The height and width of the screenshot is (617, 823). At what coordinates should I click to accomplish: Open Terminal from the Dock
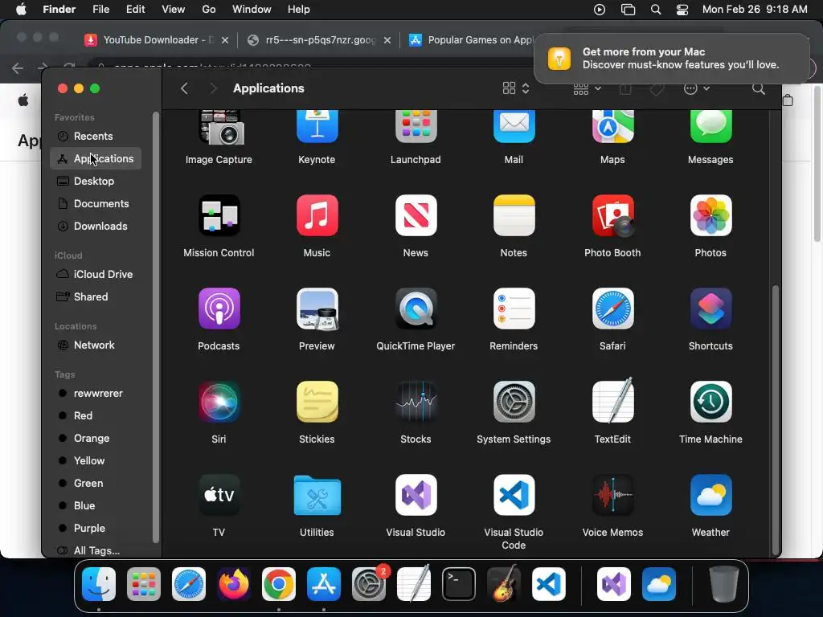point(459,584)
